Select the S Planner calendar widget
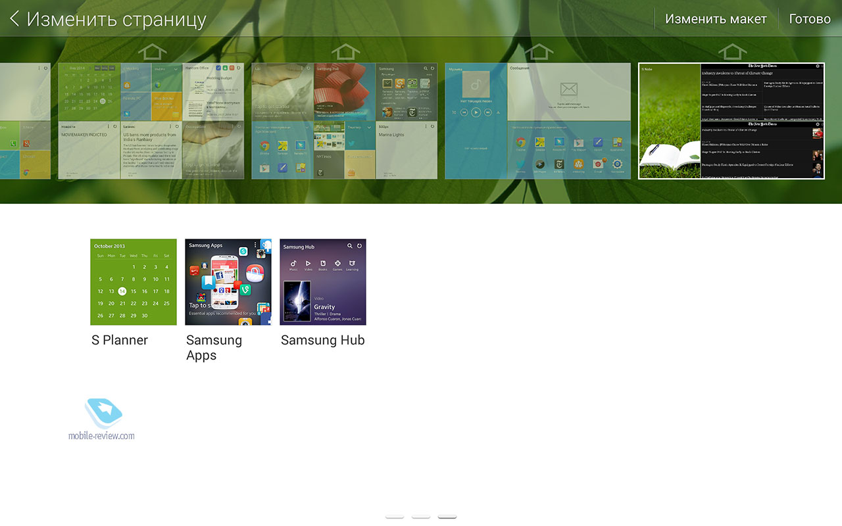Viewport: 842px width, 526px height. tap(134, 282)
